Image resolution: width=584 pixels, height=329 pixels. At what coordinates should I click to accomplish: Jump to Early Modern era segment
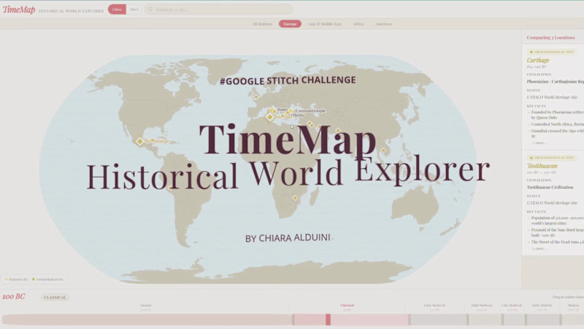click(543, 319)
